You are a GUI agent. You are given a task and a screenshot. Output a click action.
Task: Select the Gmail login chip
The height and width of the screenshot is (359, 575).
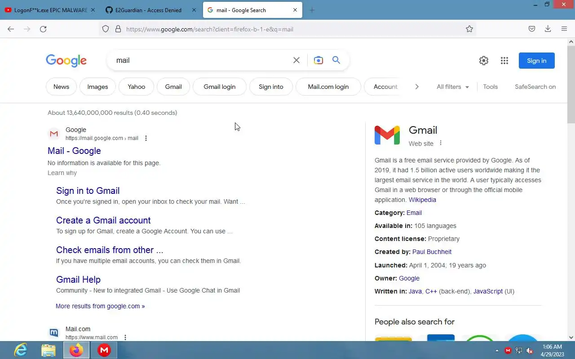[x=220, y=87]
